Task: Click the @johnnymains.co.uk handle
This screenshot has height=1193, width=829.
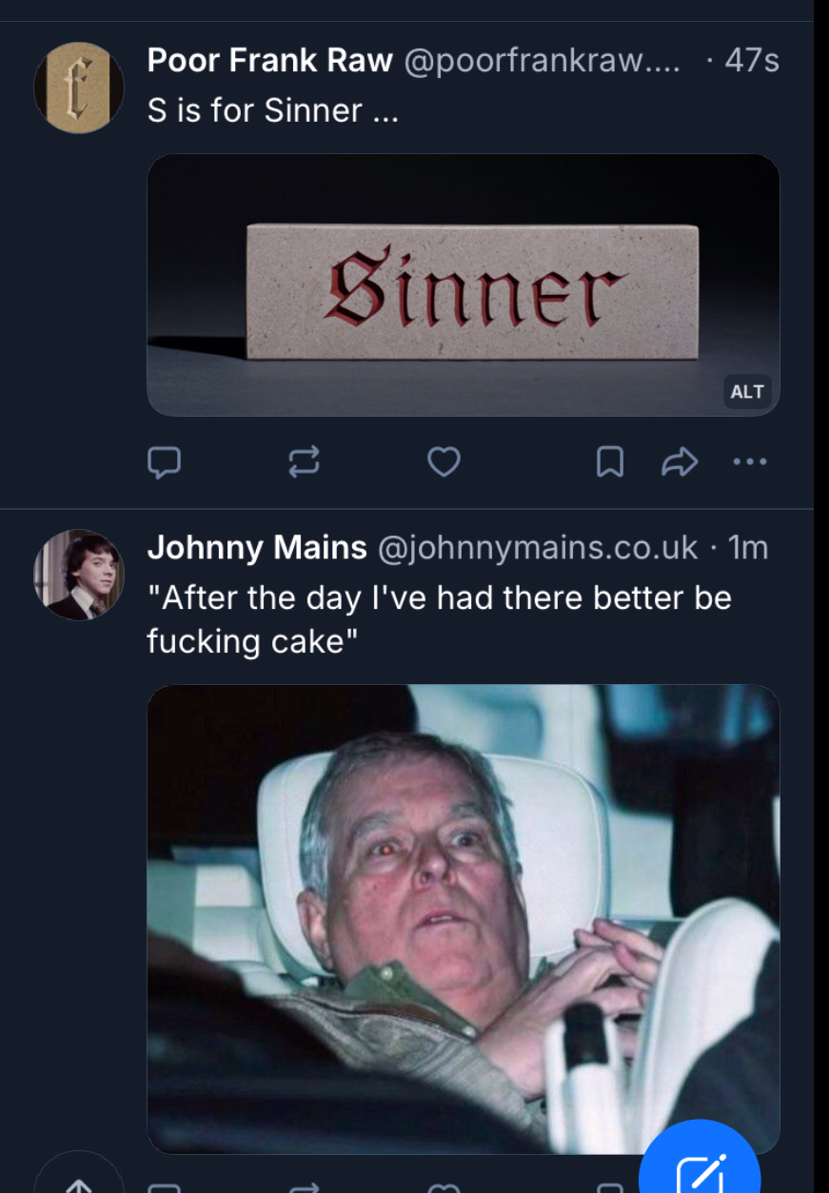Action: (x=538, y=548)
